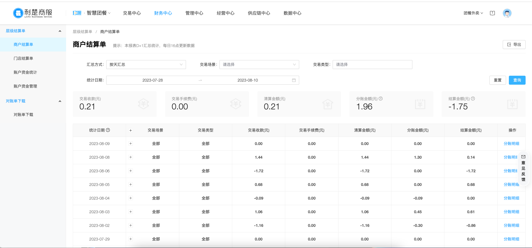Expand the 2023-08-06 row

click(130, 171)
